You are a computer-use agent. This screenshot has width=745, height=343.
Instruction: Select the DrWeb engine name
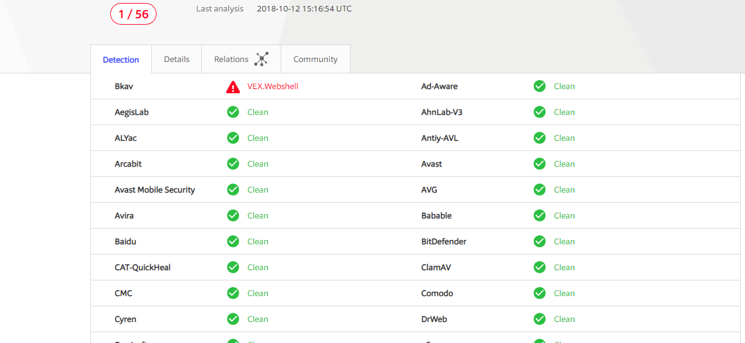coord(434,319)
